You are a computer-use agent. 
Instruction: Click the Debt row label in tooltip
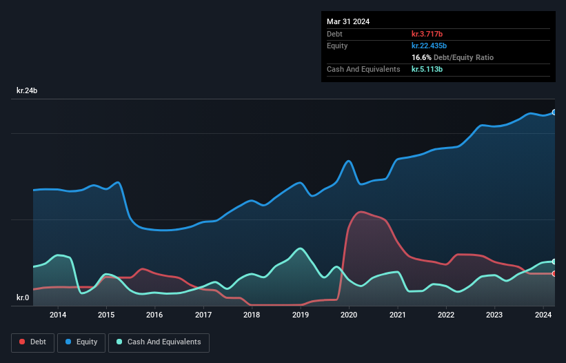[x=334, y=34]
